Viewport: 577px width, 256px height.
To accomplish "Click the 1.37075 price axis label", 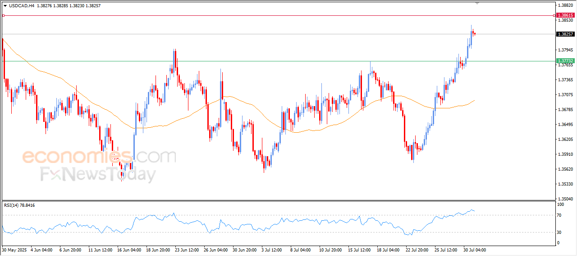I will [x=565, y=95].
